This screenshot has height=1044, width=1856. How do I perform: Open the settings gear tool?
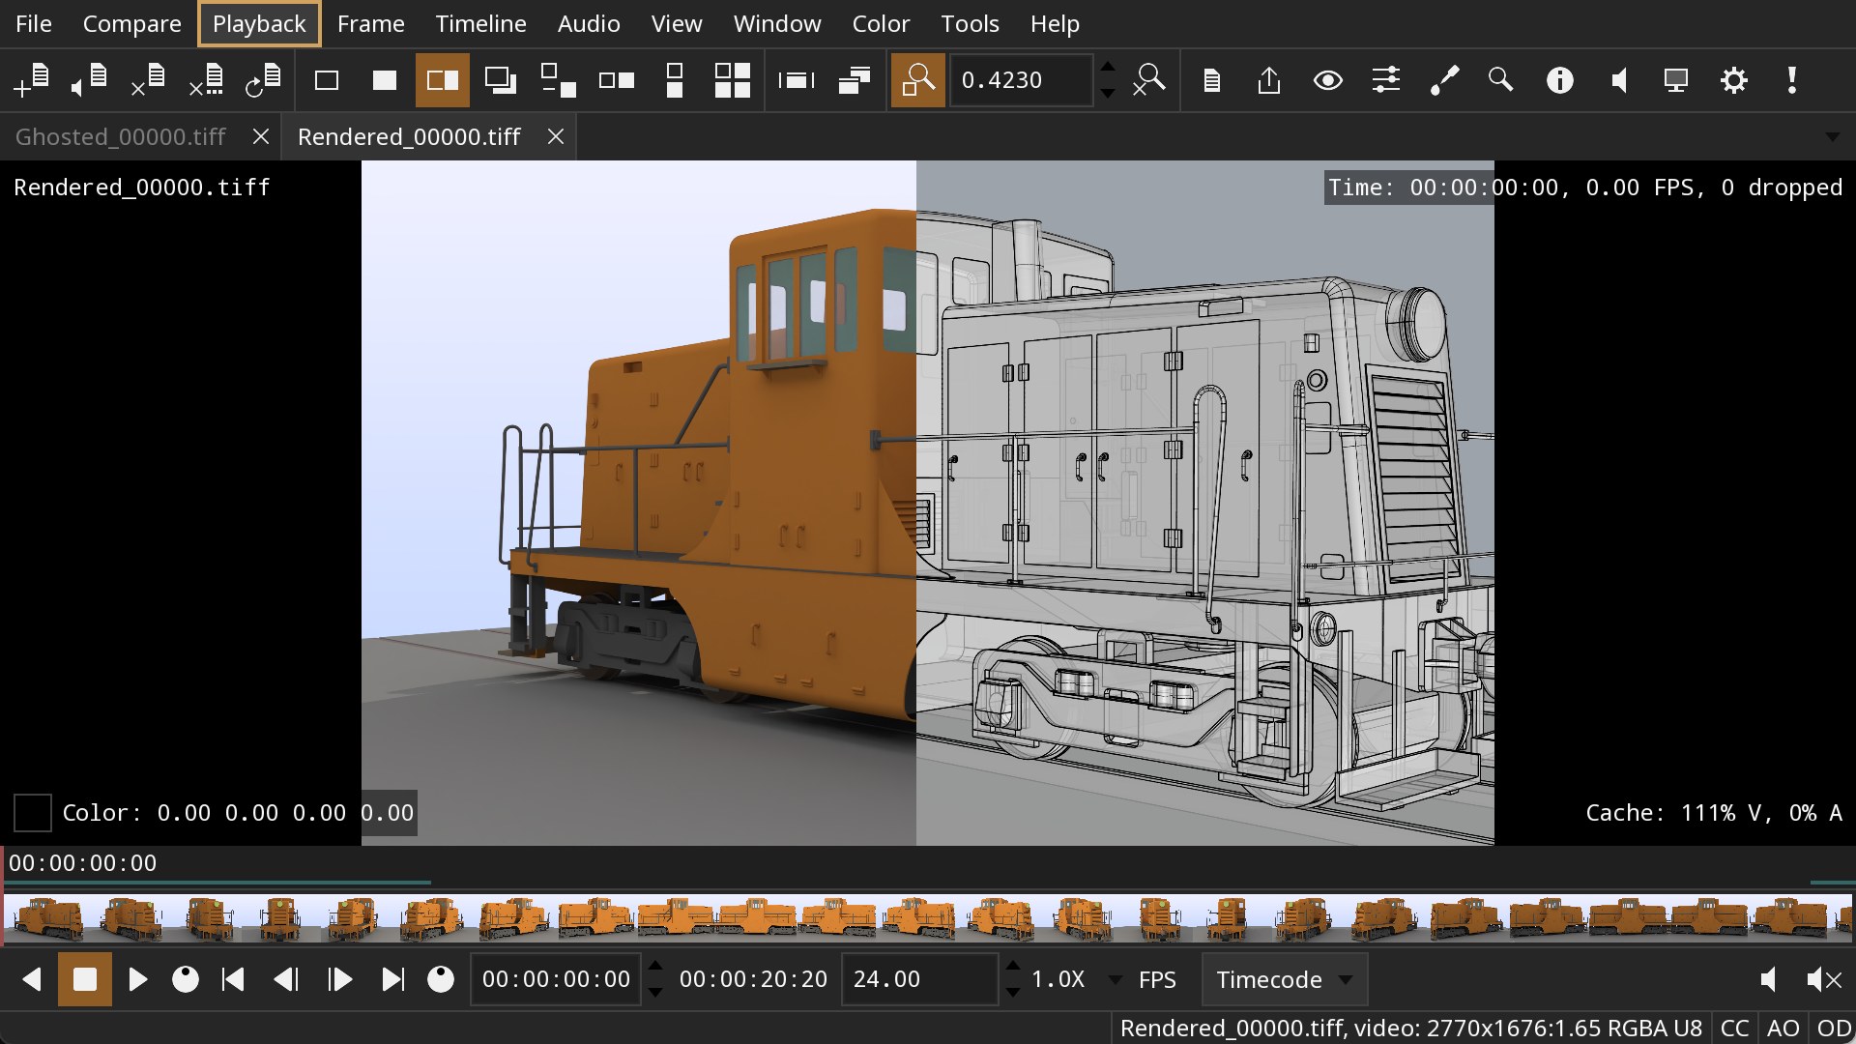coord(1733,80)
